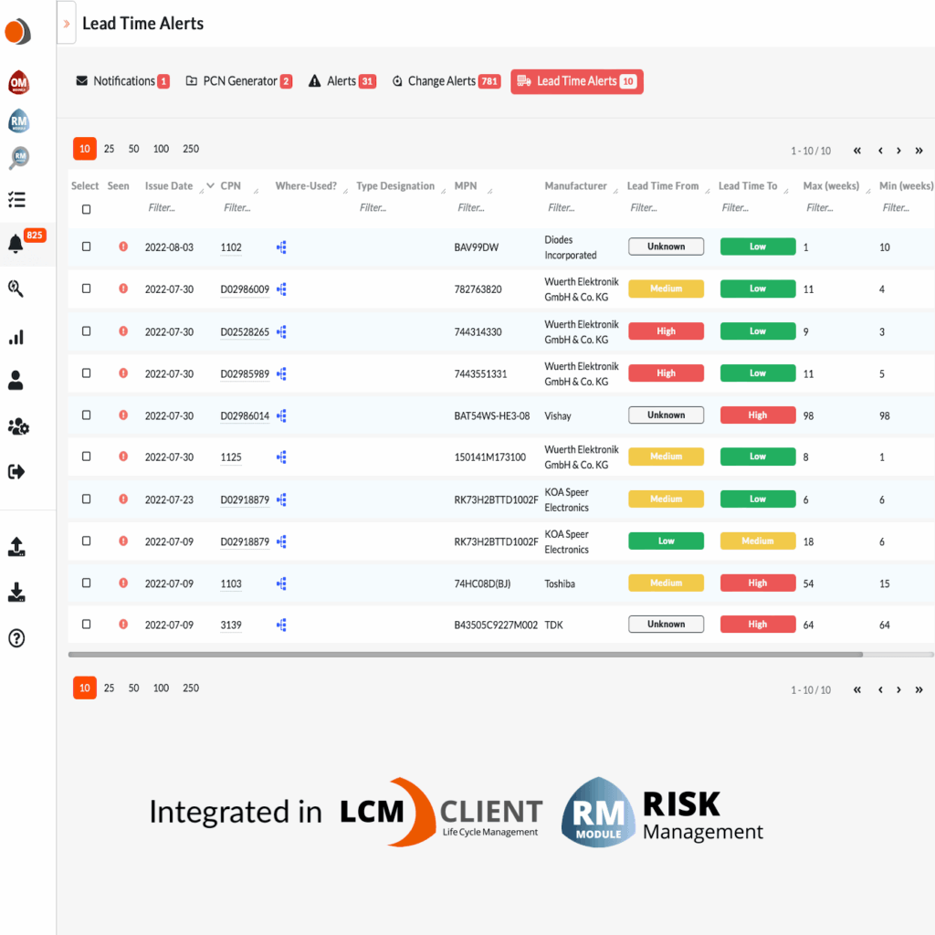The image size is (935, 935).
Task: Open the RM Module search icon
Action: [x=17, y=157]
